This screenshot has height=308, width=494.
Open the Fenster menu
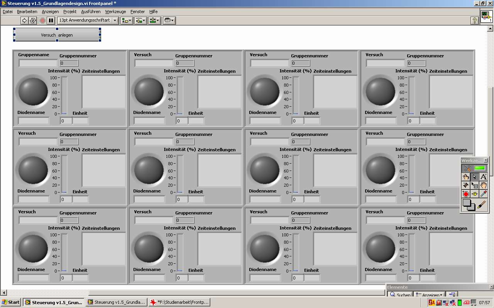[x=137, y=12]
